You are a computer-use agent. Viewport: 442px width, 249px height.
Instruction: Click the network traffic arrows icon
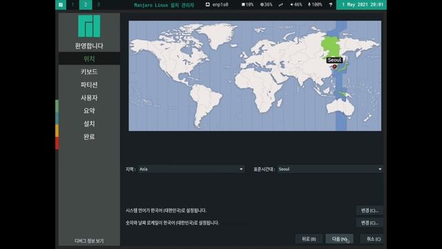281,5
